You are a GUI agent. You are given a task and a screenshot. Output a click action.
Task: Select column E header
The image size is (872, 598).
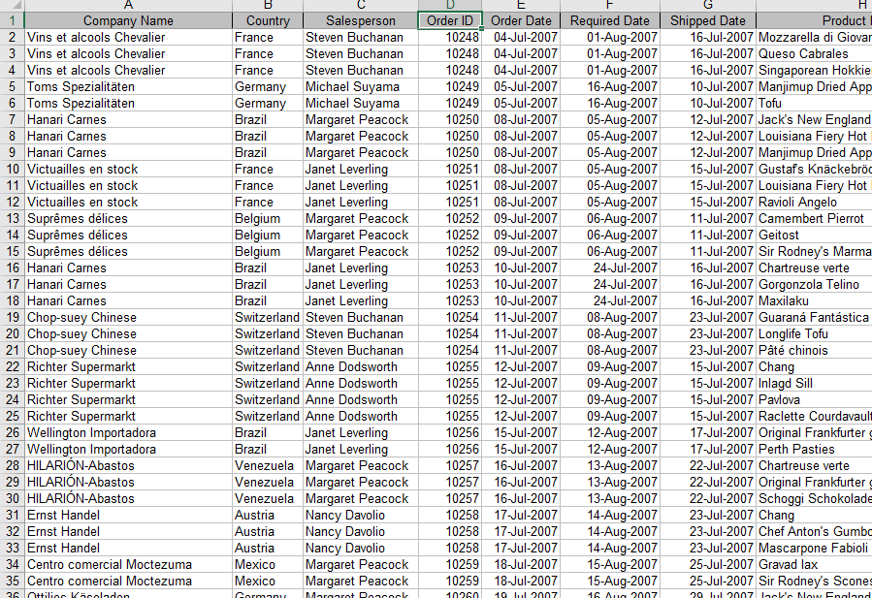click(x=521, y=5)
